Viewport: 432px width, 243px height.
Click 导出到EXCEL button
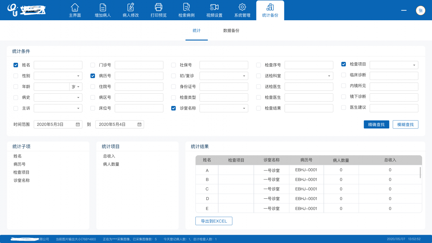pos(214,221)
